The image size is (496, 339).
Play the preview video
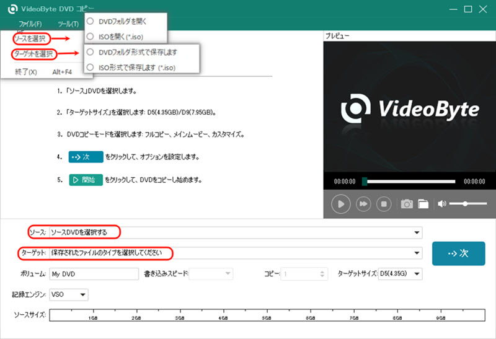pyautogui.click(x=340, y=204)
